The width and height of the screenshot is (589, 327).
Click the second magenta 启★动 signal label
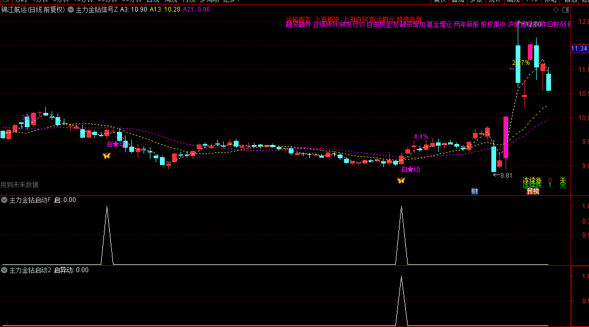pos(411,170)
